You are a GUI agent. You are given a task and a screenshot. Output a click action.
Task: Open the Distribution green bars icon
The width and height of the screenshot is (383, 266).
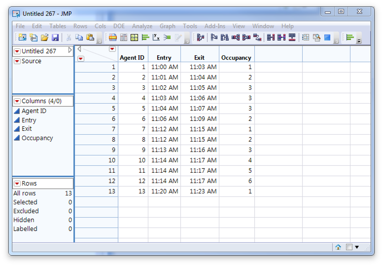[x=145, y=37]
